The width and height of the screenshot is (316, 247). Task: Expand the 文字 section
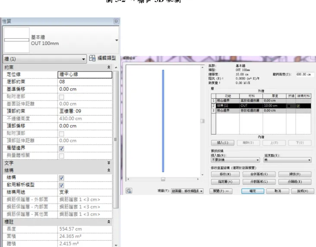(109, 163)
